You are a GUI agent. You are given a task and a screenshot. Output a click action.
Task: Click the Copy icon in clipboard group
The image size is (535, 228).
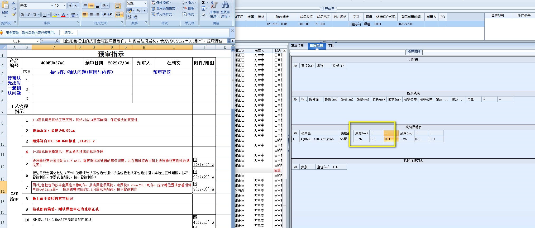pos(14,8)
